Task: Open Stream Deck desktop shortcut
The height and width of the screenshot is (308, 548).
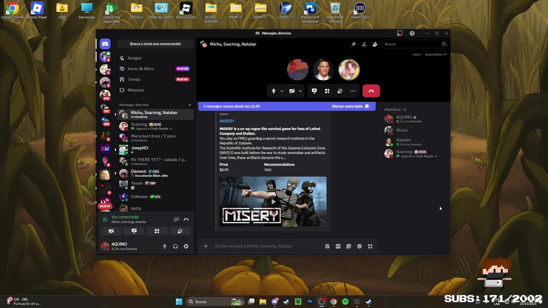Action: point(360,11)
